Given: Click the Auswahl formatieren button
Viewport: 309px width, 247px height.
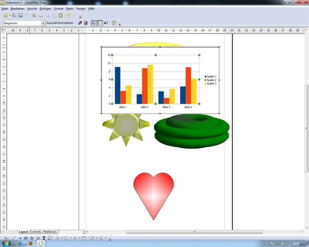Looking at the screenshot, I should 60,23.
